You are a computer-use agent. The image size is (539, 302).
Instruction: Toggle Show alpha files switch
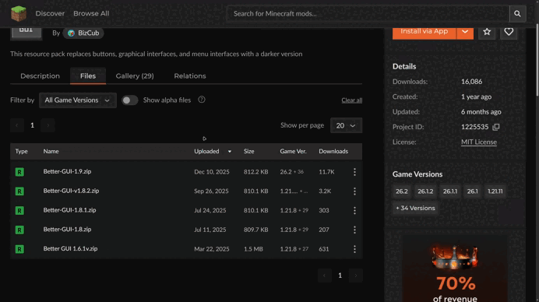click(x=129, y=100)
